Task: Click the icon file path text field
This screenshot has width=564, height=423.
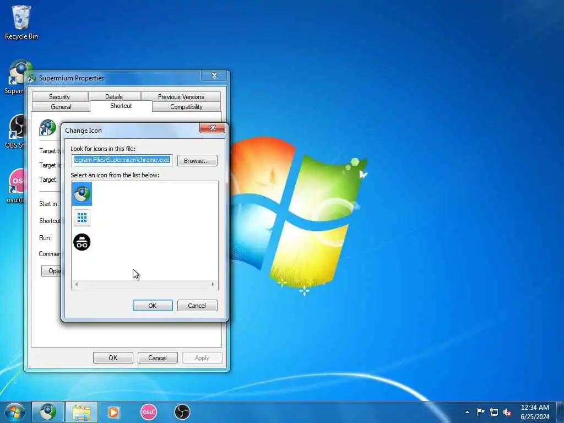Action: click(x=122, y=160)
